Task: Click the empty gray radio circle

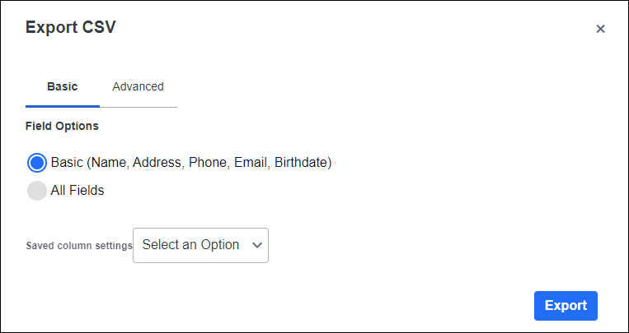Action: click(37, 191)
